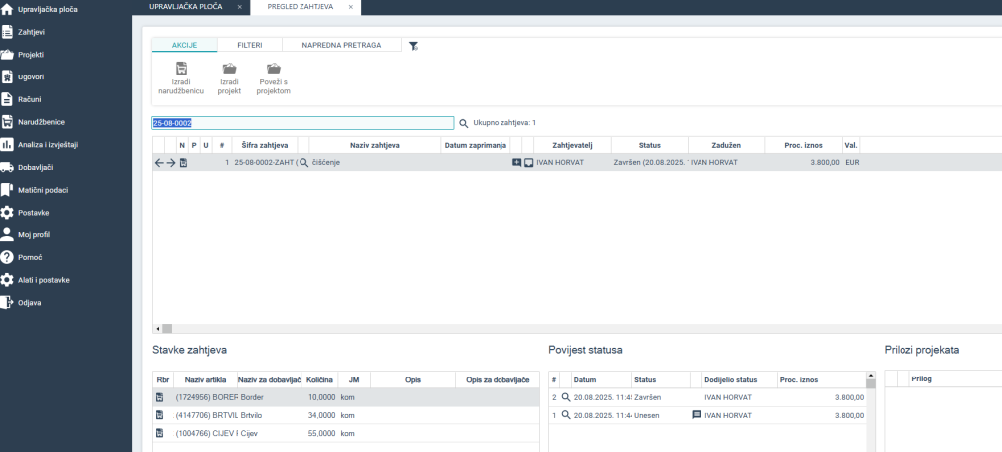
Task: Open the document icon of the Border item
Action: [x=159, y=397]
